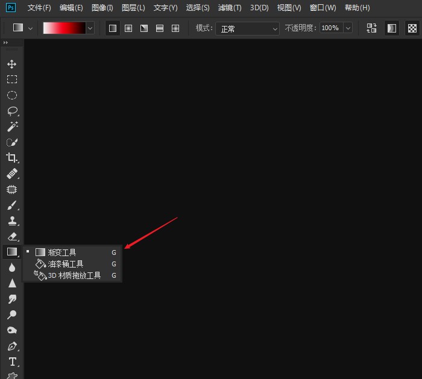Activate the Crop tool
This screenshot has height=379, width=422.
tap(12, 158)
